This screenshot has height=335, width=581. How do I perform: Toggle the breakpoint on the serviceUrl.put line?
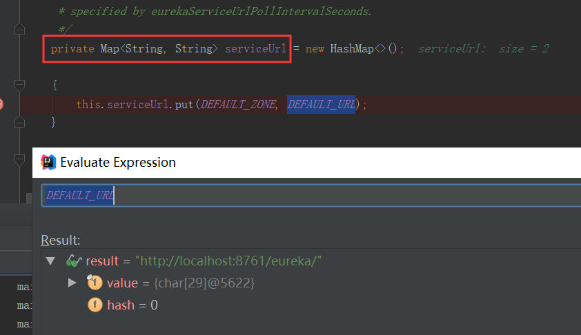1,104
